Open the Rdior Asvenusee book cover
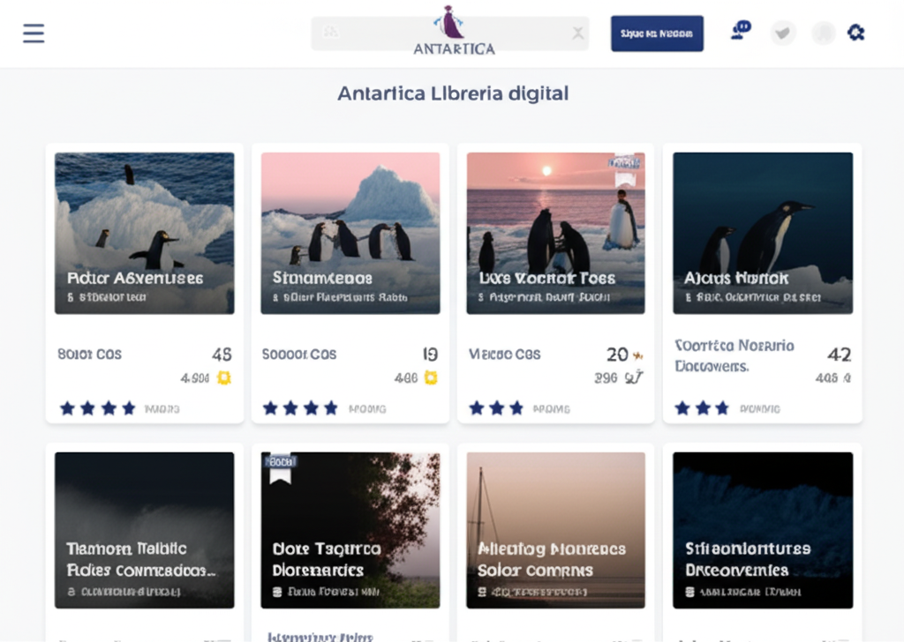This screenshot has width=904, height=642. [x=145, y=233]
